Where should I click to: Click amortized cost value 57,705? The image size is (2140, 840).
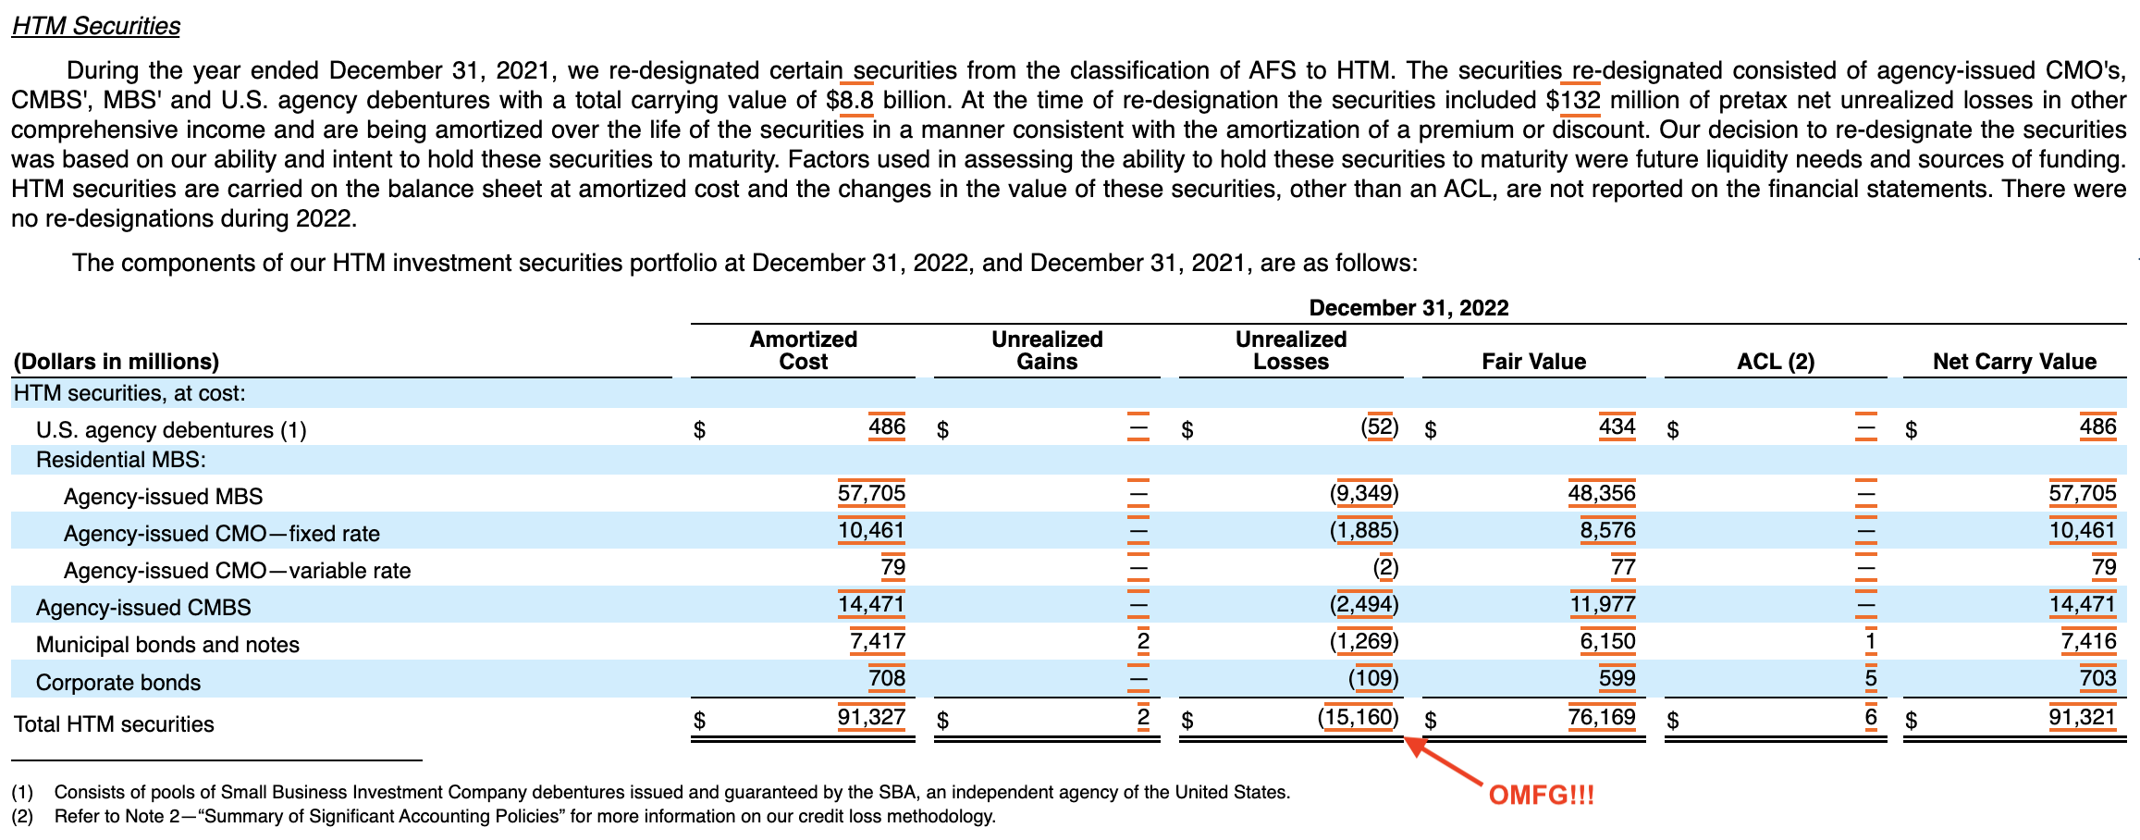tap(871, 493)
